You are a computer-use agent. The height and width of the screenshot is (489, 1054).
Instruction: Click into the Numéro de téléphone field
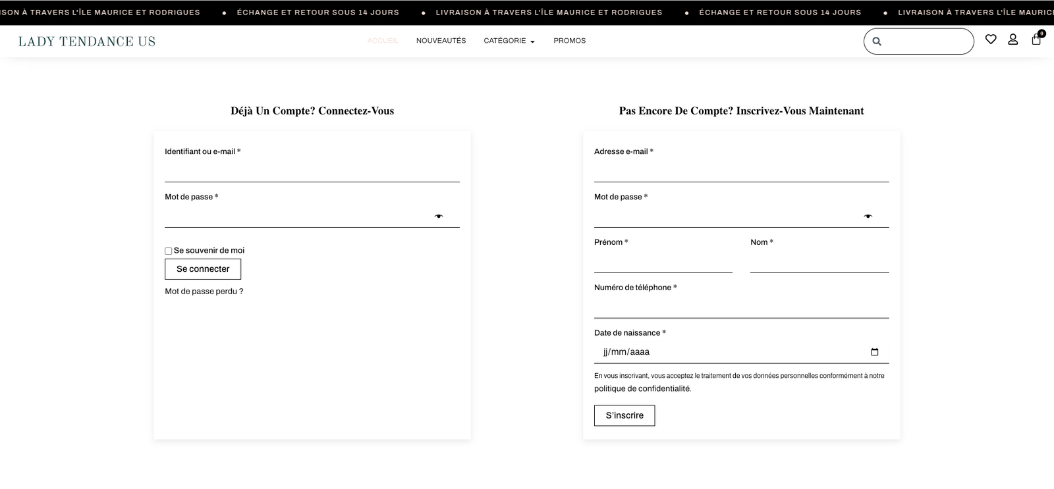741,308
